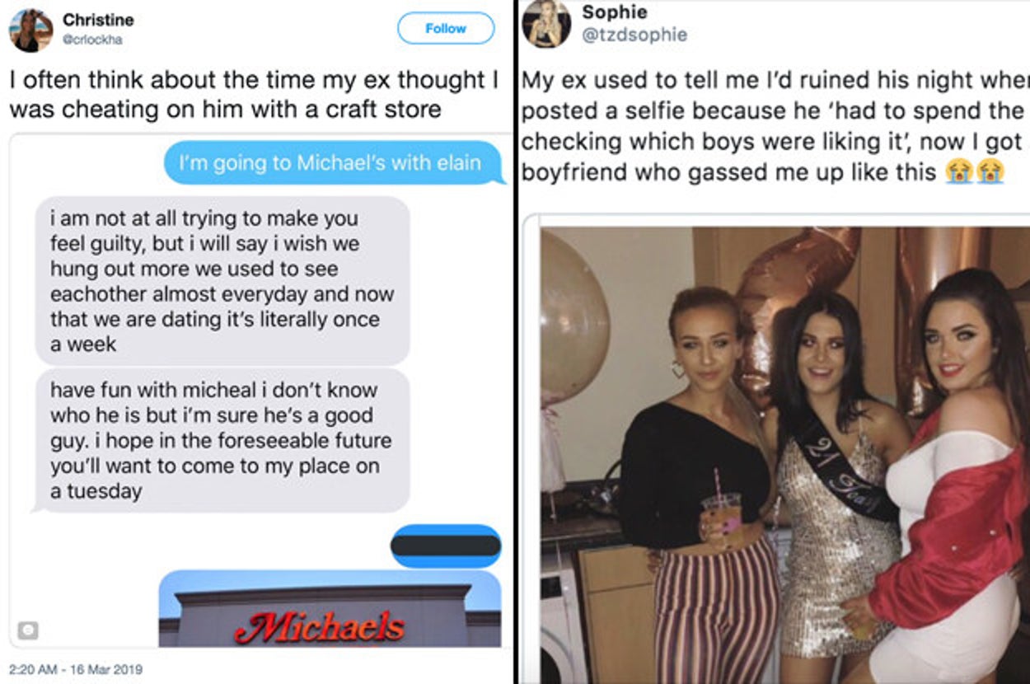This screenshot has height=684, width=1030.
Task: Click the woman wearing the 21 sash
Action: tap(836, 486)
